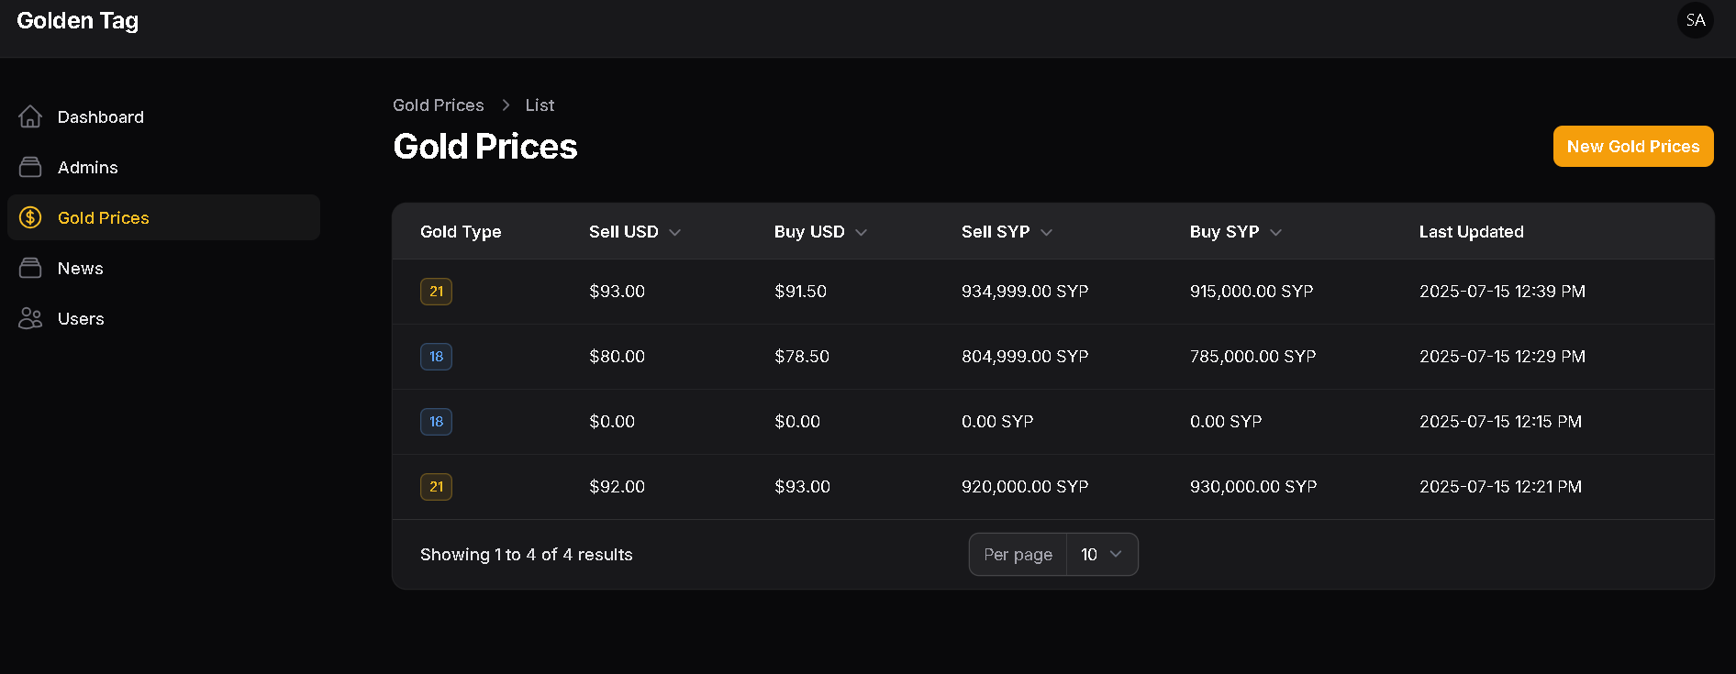The width and height of the screenshot is (1736, 674).
Task: Open the Dashboard home icon
Action: coord(30,116)
